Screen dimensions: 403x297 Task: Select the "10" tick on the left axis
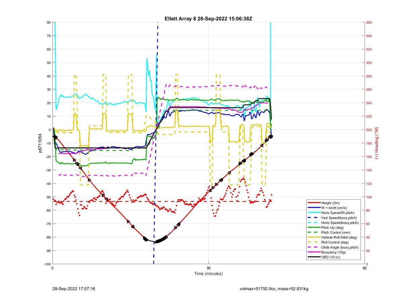click(x=49, y=116)
